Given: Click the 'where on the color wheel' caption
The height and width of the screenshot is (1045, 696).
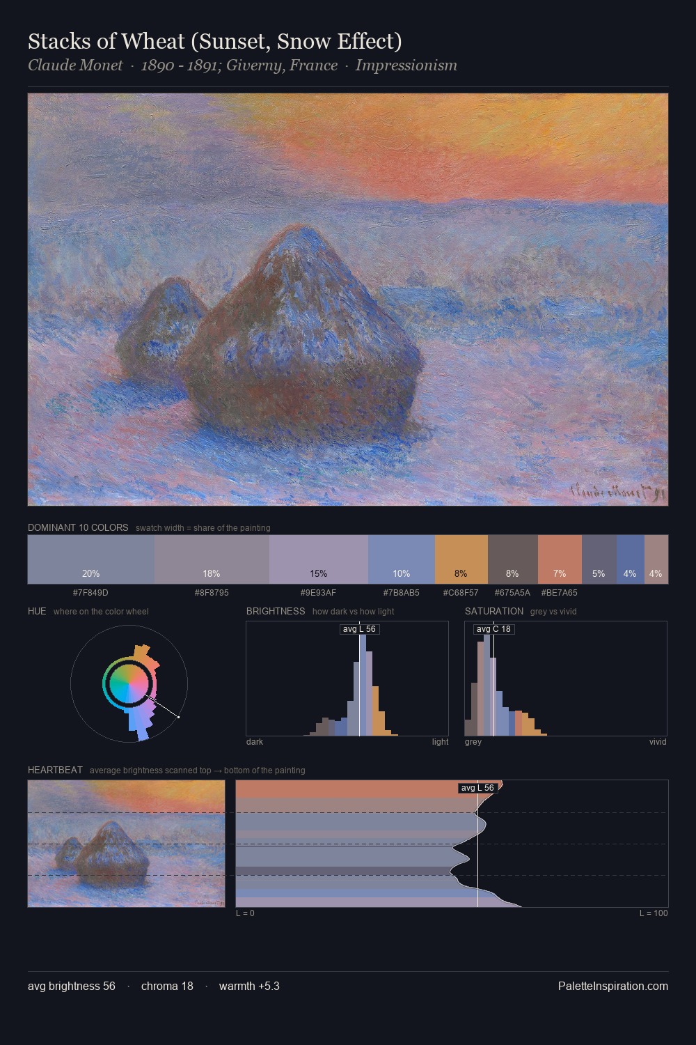Looking at the screenshot, I should point(101,612).
